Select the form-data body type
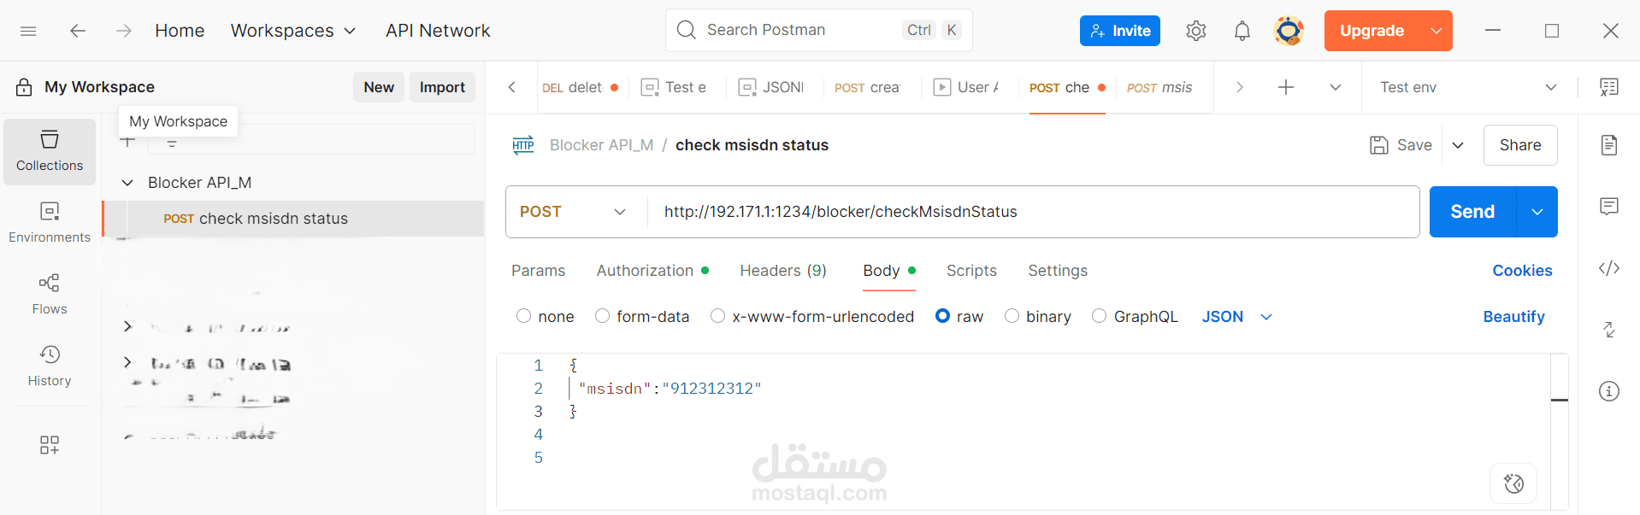 pyautogui.click(x=603, y=316)
